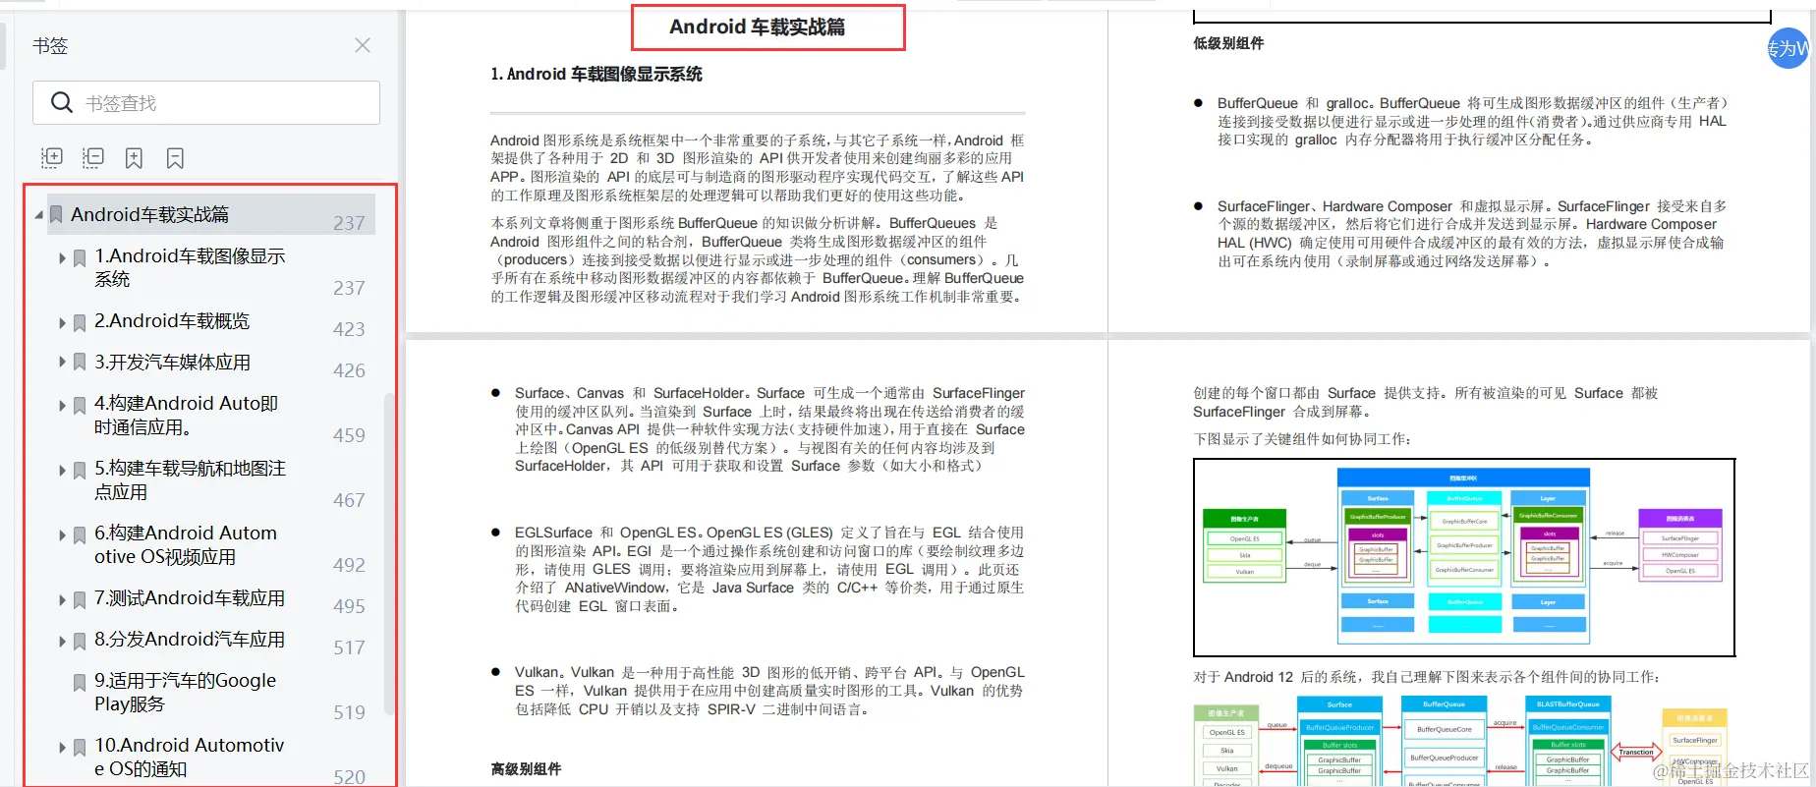1816x787 pixels.
Task: Expand the 10.Android Automotive OS的通知 bookmark
Action: pos(63,748)
